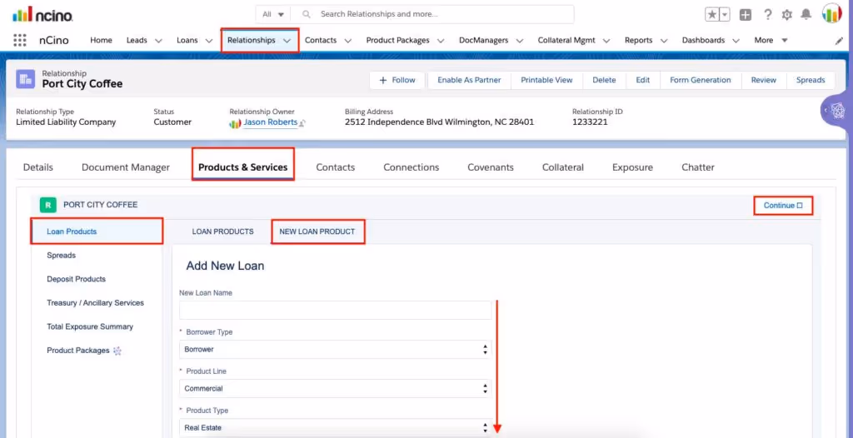
Task: Switch to the Details tab
Action: coord(38,167)
